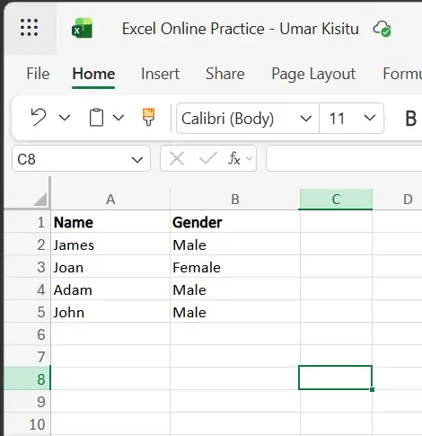The image size is (422, 436).
Task: Click the cancel X in formula bar
Action: coord(177,158)
